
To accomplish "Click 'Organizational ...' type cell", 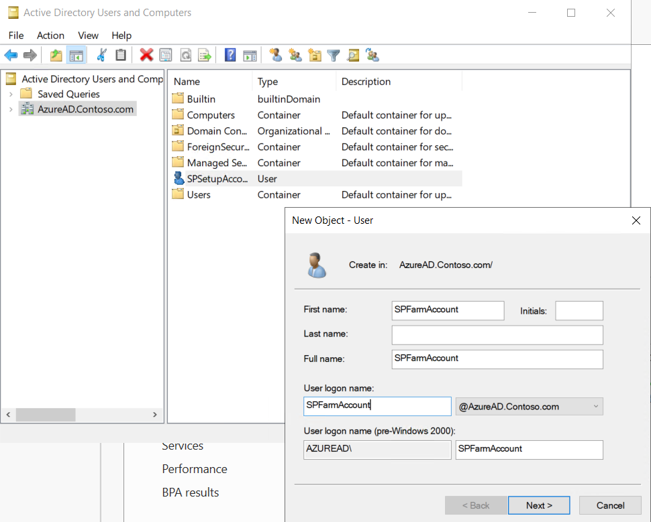I will [293, 131].
